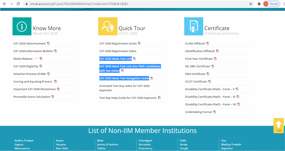Open the browser extensions puzzle icon
285x151 pixels.
point(259,4)
